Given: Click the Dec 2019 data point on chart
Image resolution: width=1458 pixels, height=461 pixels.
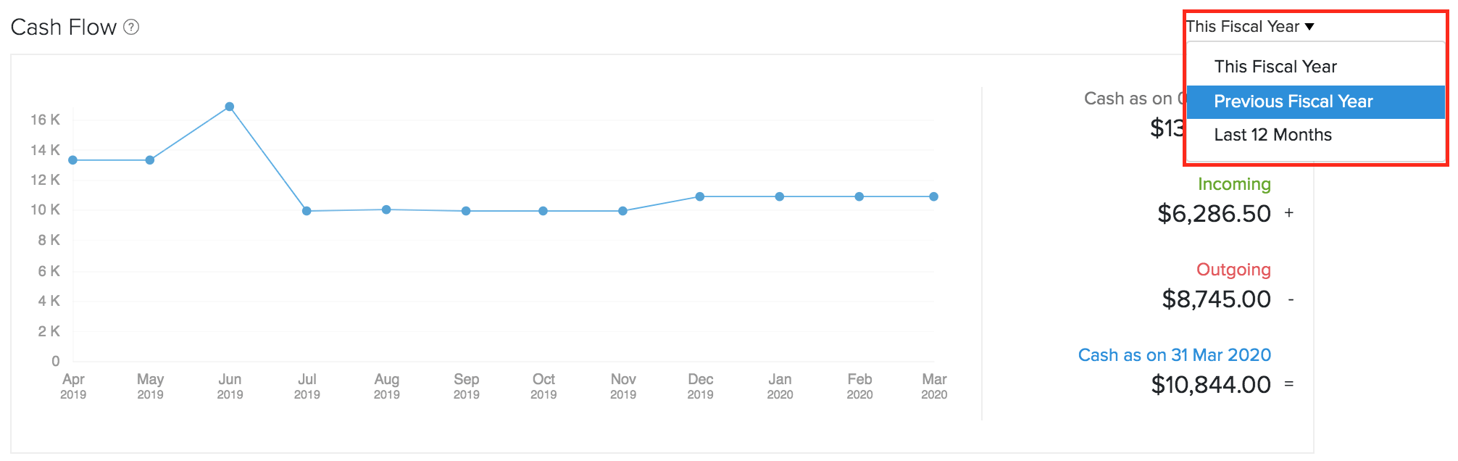Looking at the screenshot, I should (700, 196).
